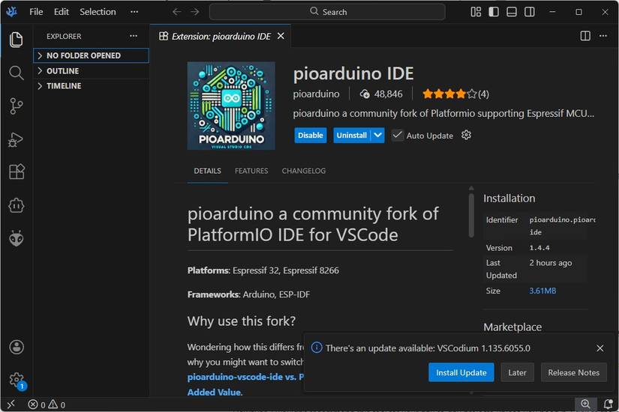The image size is (619, 412).
Task: Toggle secondary side bar visibility
Action: 530,12
